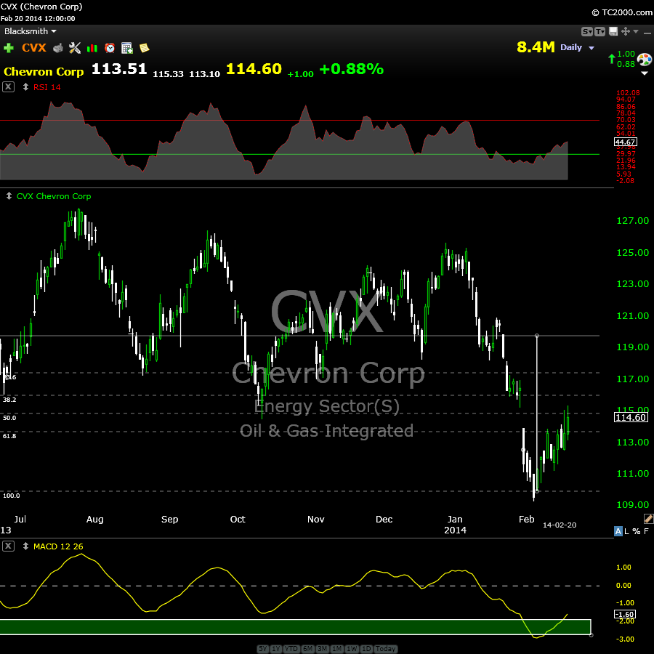Click the 38.2 Fibonacci level label
654x654 pixels.
coord(9,400)
